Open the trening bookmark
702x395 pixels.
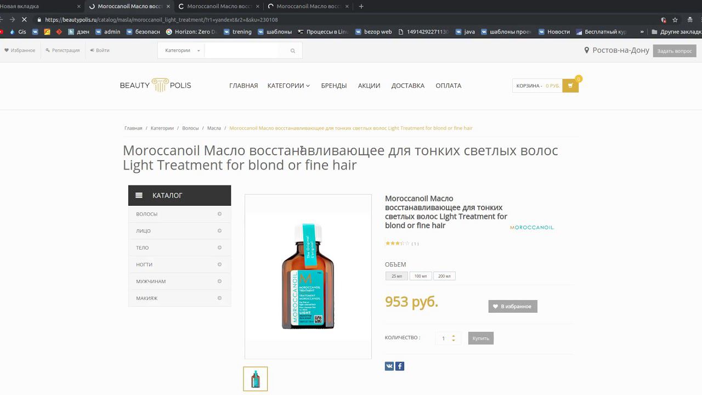pyautogui.click(x=237, y=32)
